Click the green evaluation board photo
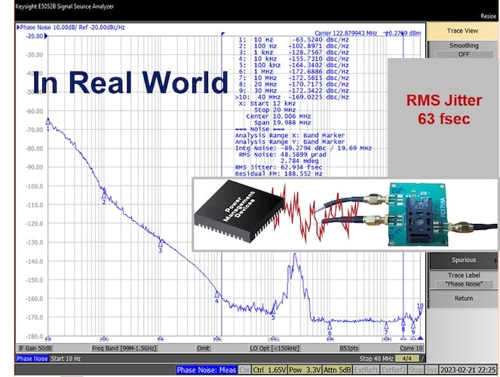This screenshot has width=500, height=377. [417, 214]
